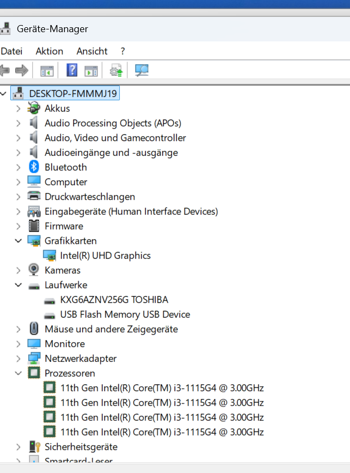Viewport: 350px width, 473px height.
Task: Collapse the Prozessoren category
Action: 19,373
